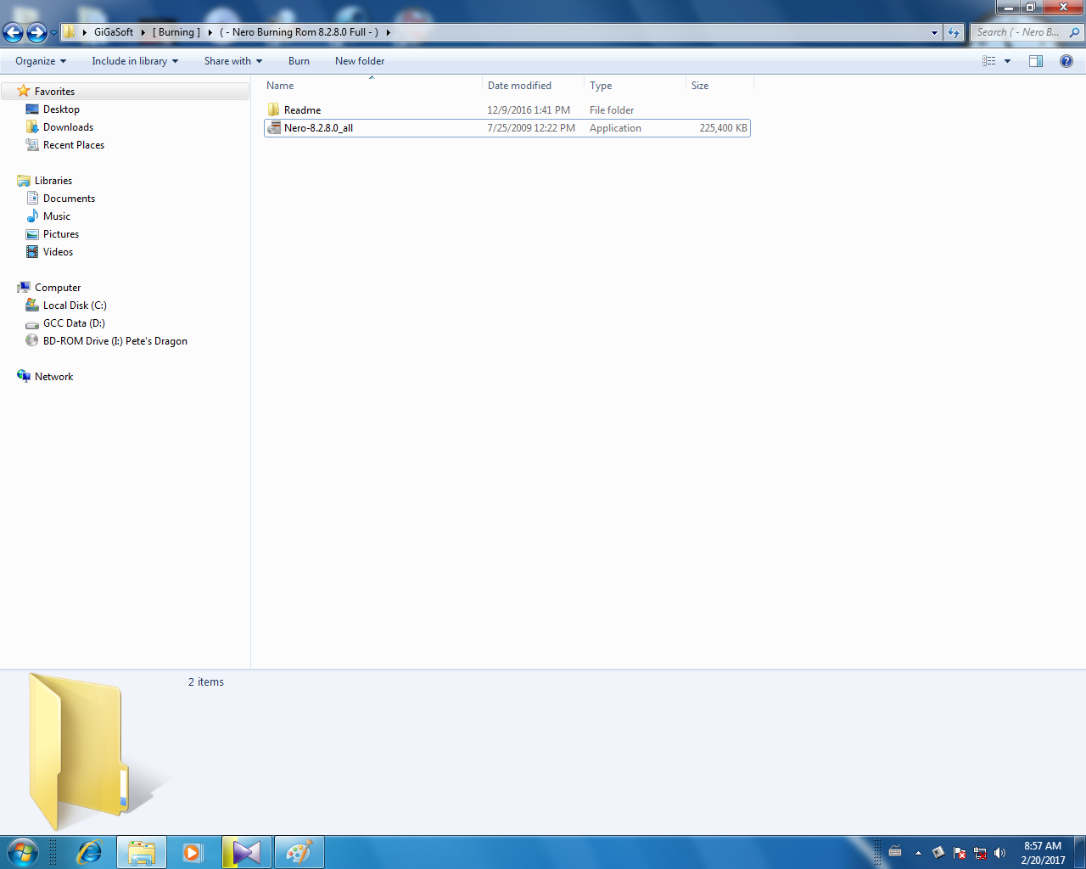Screen dimensions: 1086x869
Task: Open address bar history dropdown
Action: (934, 32)
